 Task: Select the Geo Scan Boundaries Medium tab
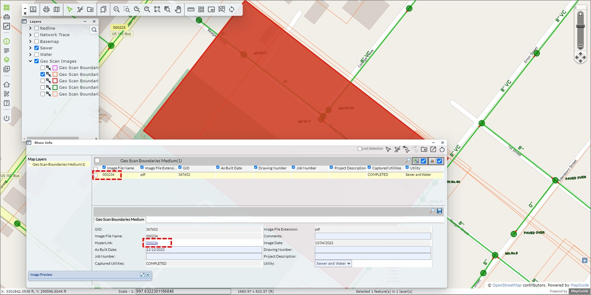coord(120,220)
